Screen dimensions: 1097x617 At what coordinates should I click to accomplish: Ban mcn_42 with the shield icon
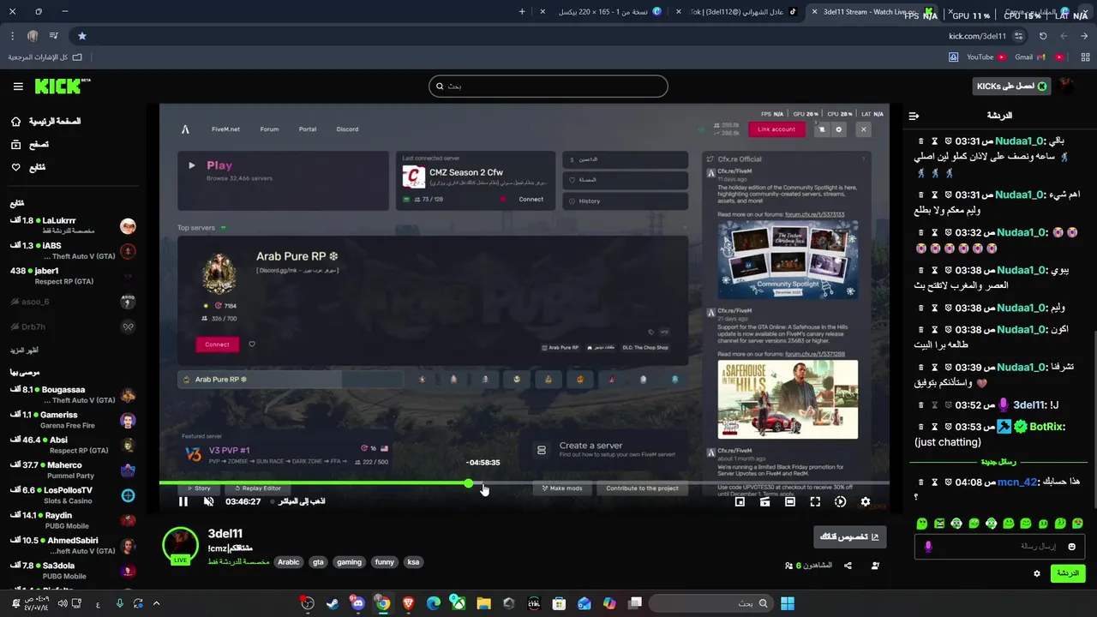point(949,482)
